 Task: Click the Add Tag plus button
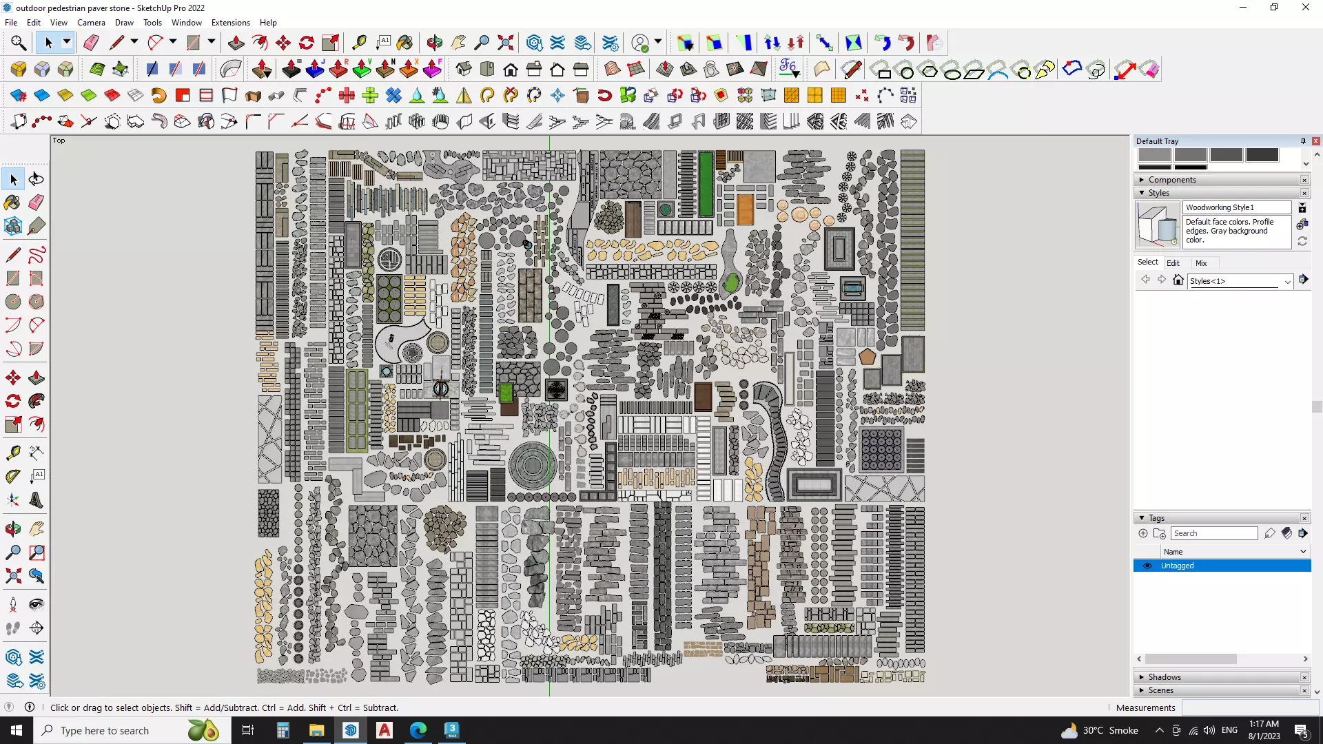coord(1143,533)
